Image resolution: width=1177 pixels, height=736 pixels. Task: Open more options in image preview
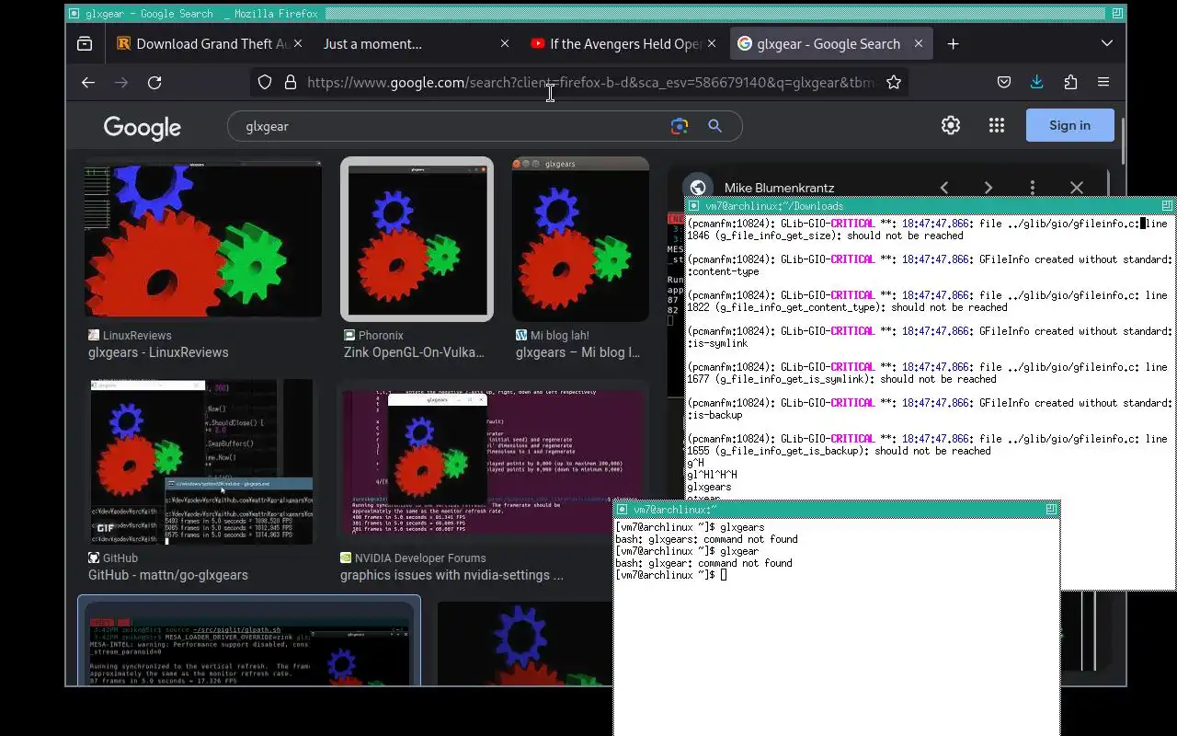[1033, 188]
